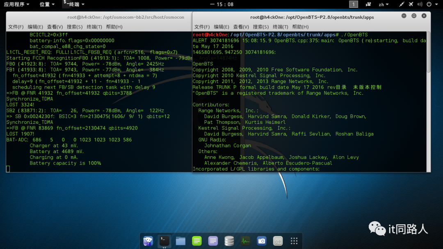Image resolution: width=443 pixels, height=249 pixels.
Task: Click the 'BCICTL2=0x3ff' line in osmocon terminal
Action: [x=48, y=35]
